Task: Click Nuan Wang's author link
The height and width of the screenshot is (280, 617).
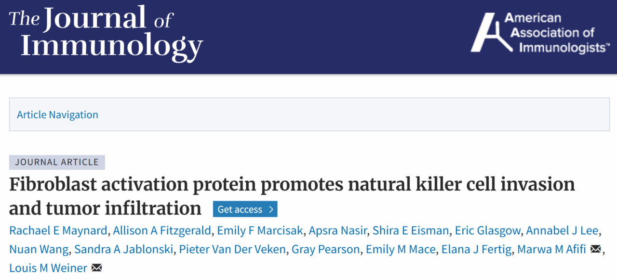Action: tap(38, 249)
